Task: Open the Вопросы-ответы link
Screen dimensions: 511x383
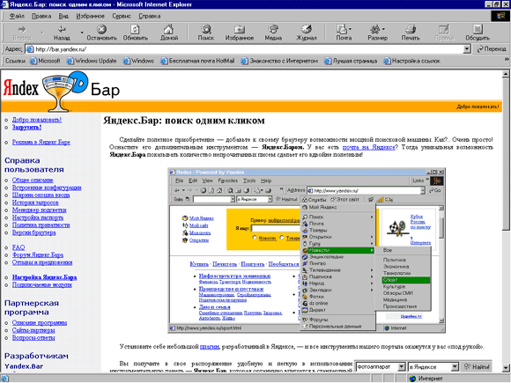Action: [33, 338]
